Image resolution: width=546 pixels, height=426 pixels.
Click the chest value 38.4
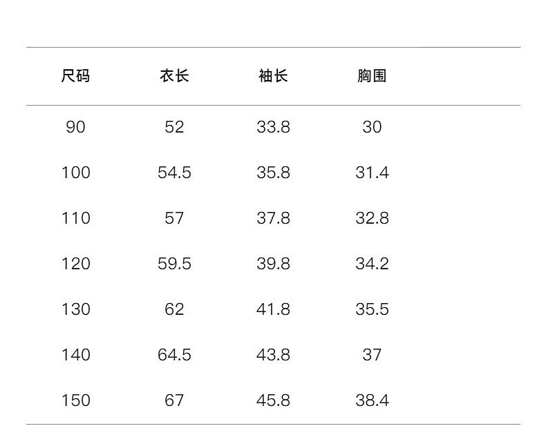click(x=372, y=400)
